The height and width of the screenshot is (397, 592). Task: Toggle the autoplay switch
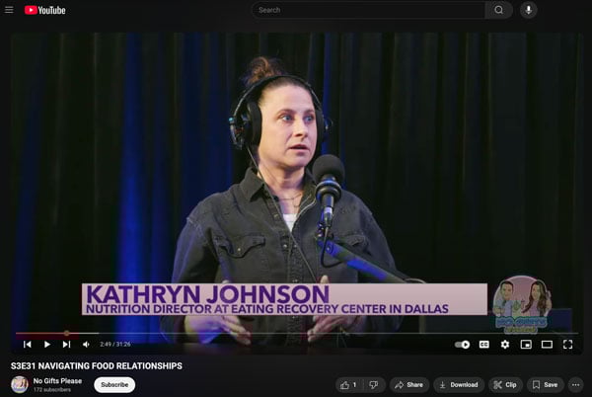click(462, 345)
